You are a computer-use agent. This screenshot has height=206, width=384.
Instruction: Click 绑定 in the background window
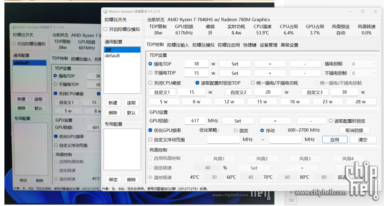coord(23,180)
